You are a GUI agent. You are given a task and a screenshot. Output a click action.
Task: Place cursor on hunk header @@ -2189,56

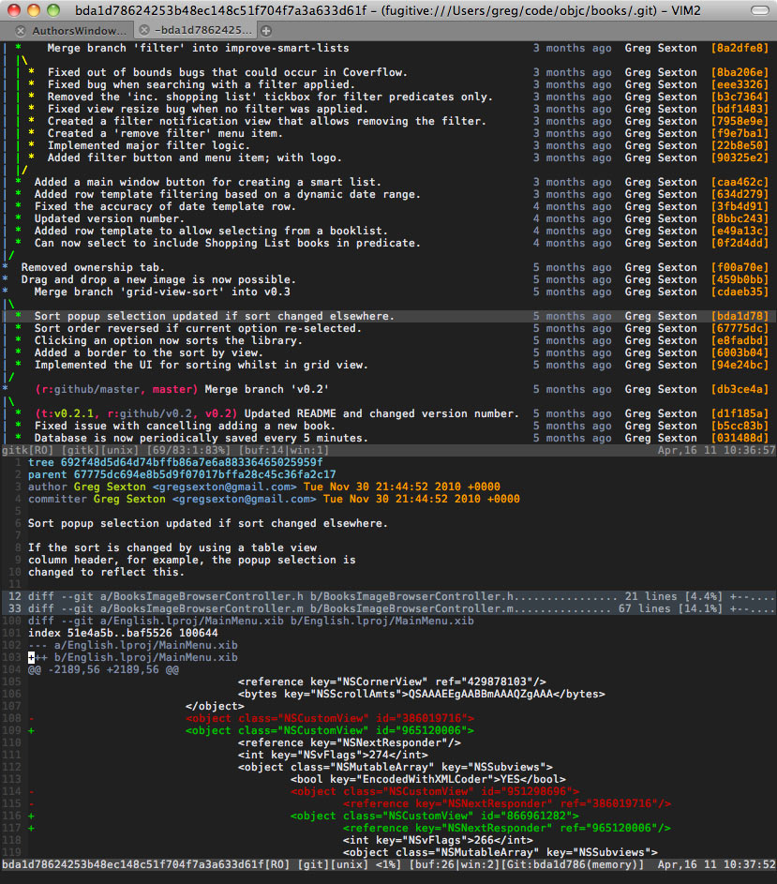pos(103,669)
